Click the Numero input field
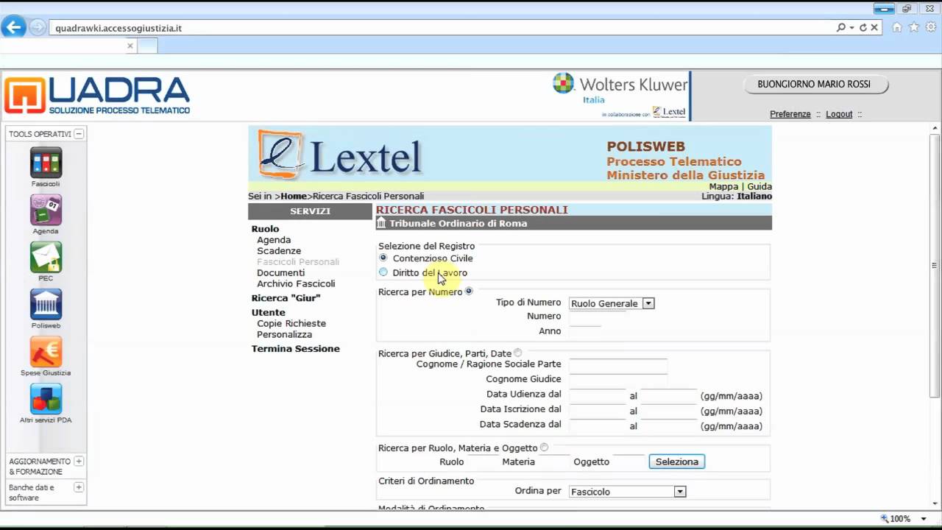942x530 pixels. coord(598,317)
